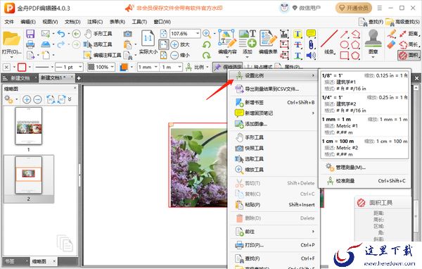422x269 pixels.
Task: Select the red oval shape tool
Action: tap(345, 44)
